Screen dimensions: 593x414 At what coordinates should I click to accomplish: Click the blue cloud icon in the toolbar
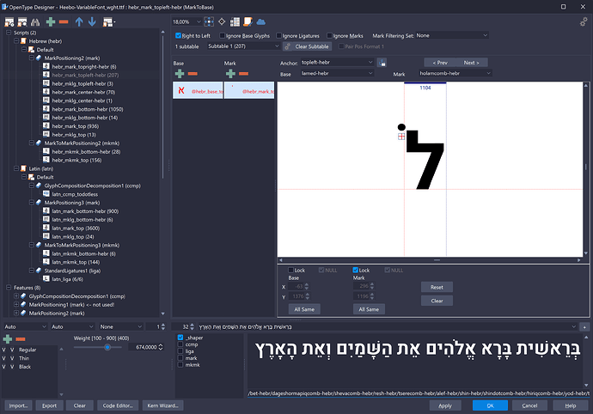coord(260,21)
